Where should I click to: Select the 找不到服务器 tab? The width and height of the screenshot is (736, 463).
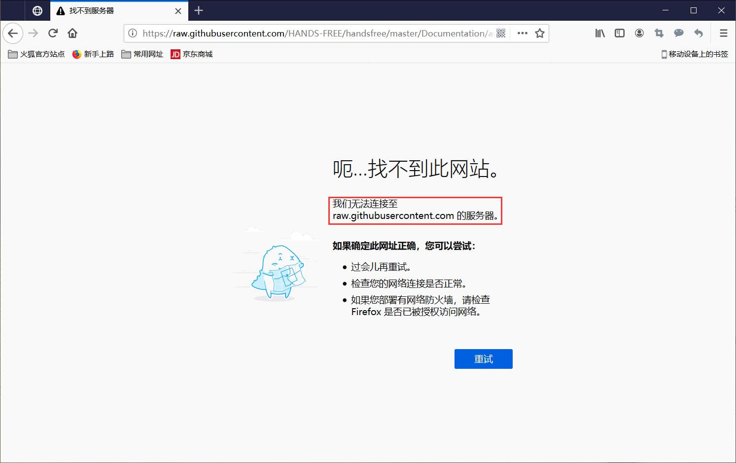119,11
